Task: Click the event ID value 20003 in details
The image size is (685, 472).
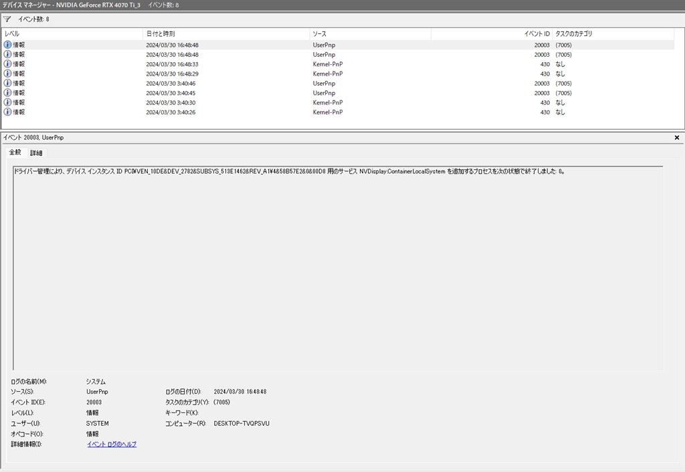Action: coord(94,402)
